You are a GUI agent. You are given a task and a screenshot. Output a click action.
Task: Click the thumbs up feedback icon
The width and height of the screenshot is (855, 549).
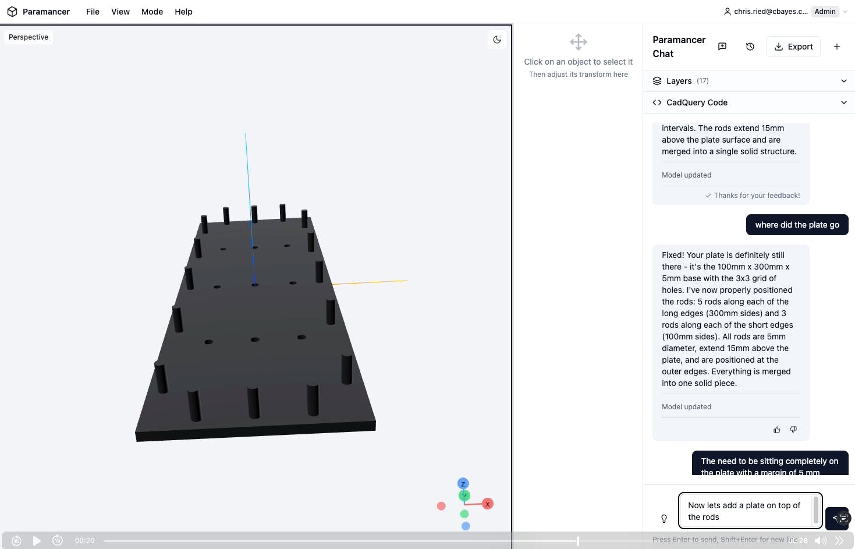pos(777,430)
